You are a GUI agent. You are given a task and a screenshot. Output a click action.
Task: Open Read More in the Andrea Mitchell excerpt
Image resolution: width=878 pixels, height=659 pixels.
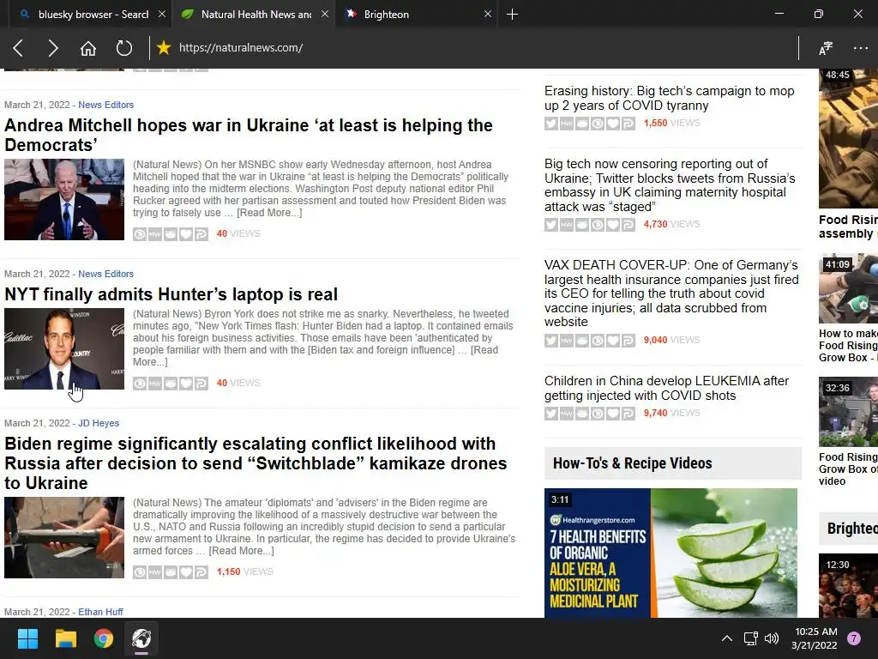[x=269, y=213]
